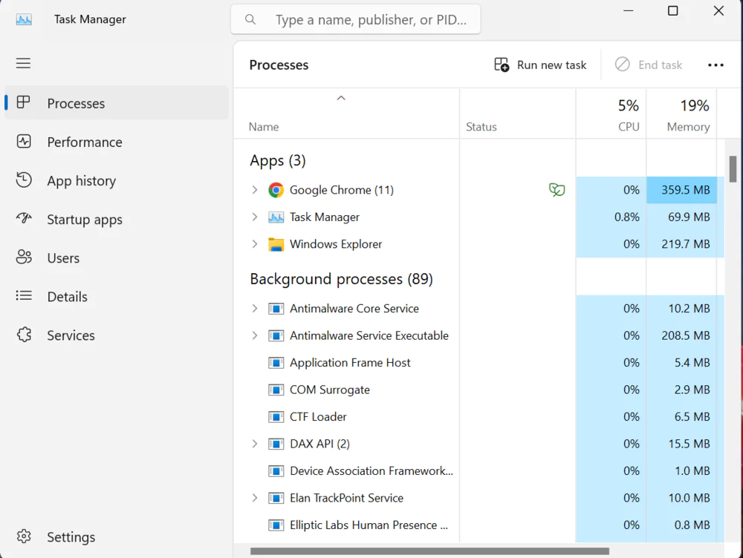Expand the Google Chrome (11) process group

pos(255,190)
